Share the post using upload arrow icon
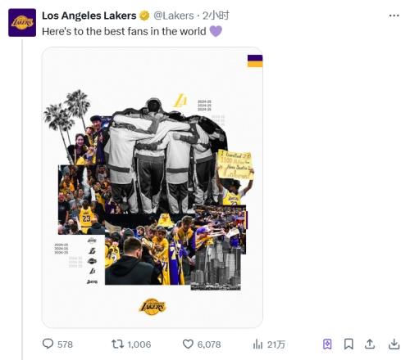Screen dimensions: 410x360 click(x=370, y=344)
